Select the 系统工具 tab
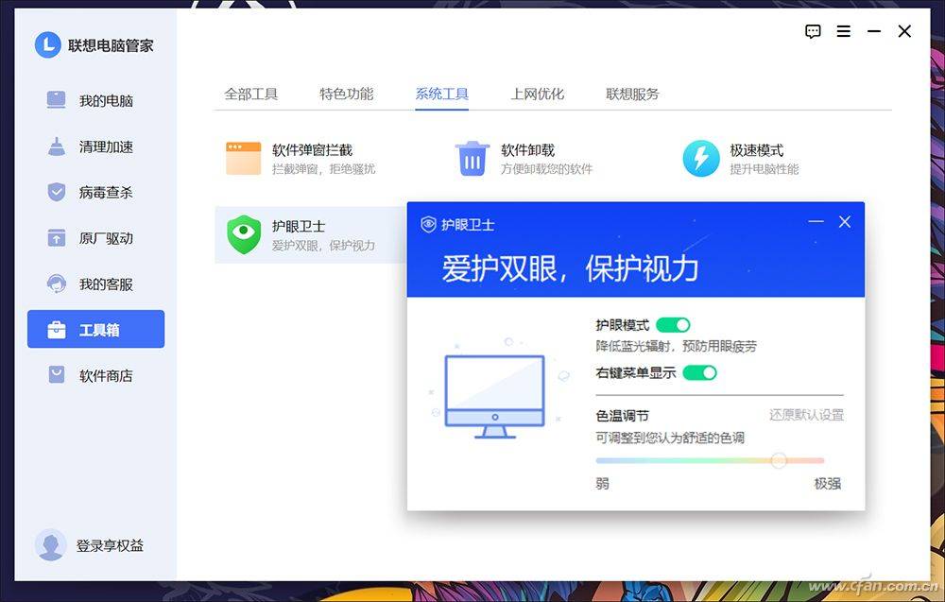Image resolution: width=945 pixels, height=602 pixels. click(x=441, y=94)
